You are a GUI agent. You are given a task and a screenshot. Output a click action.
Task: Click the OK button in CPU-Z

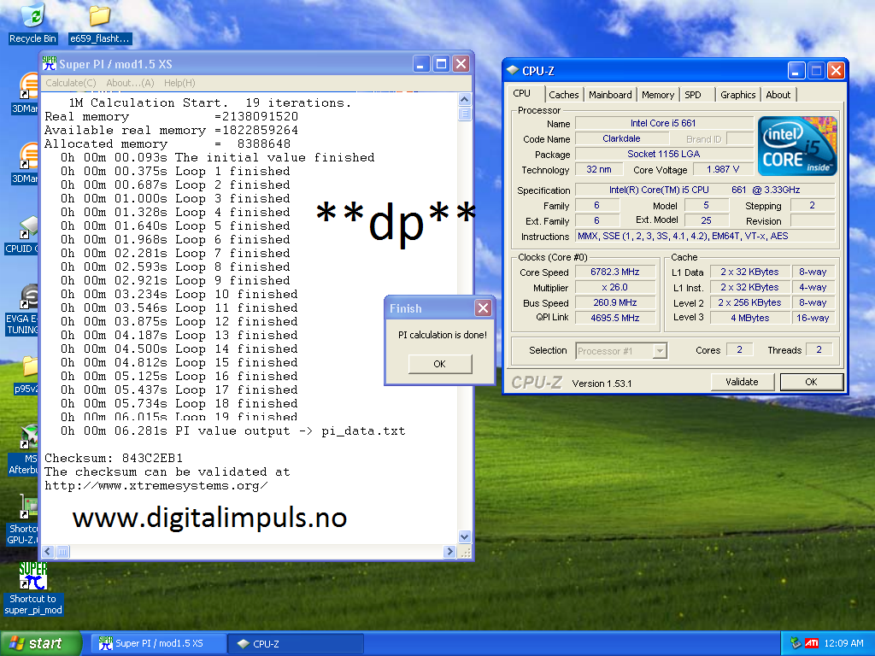[x=811, y=382]
